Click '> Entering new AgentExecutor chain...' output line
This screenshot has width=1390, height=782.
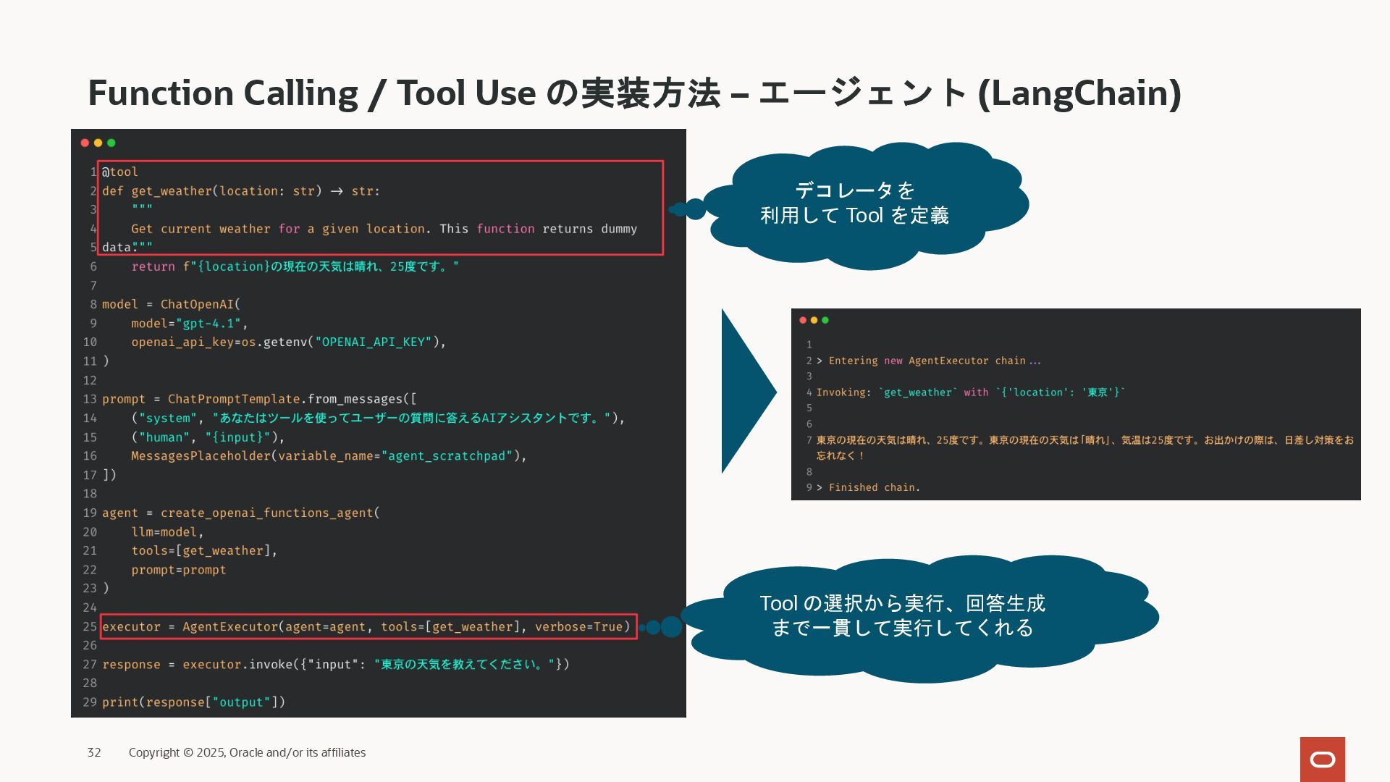(x=929, y=361)
